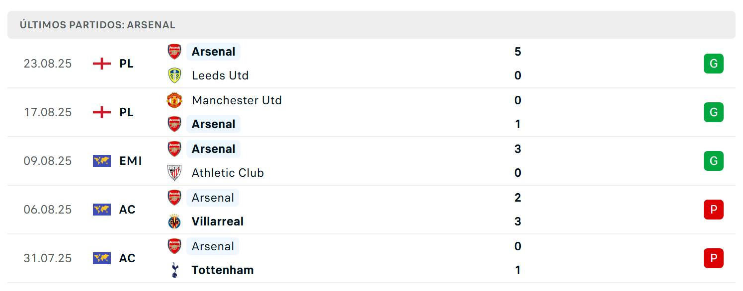Click the Tottenham cockerel crest icon
This screenshot has height=291, width=743.
[174, 270]
